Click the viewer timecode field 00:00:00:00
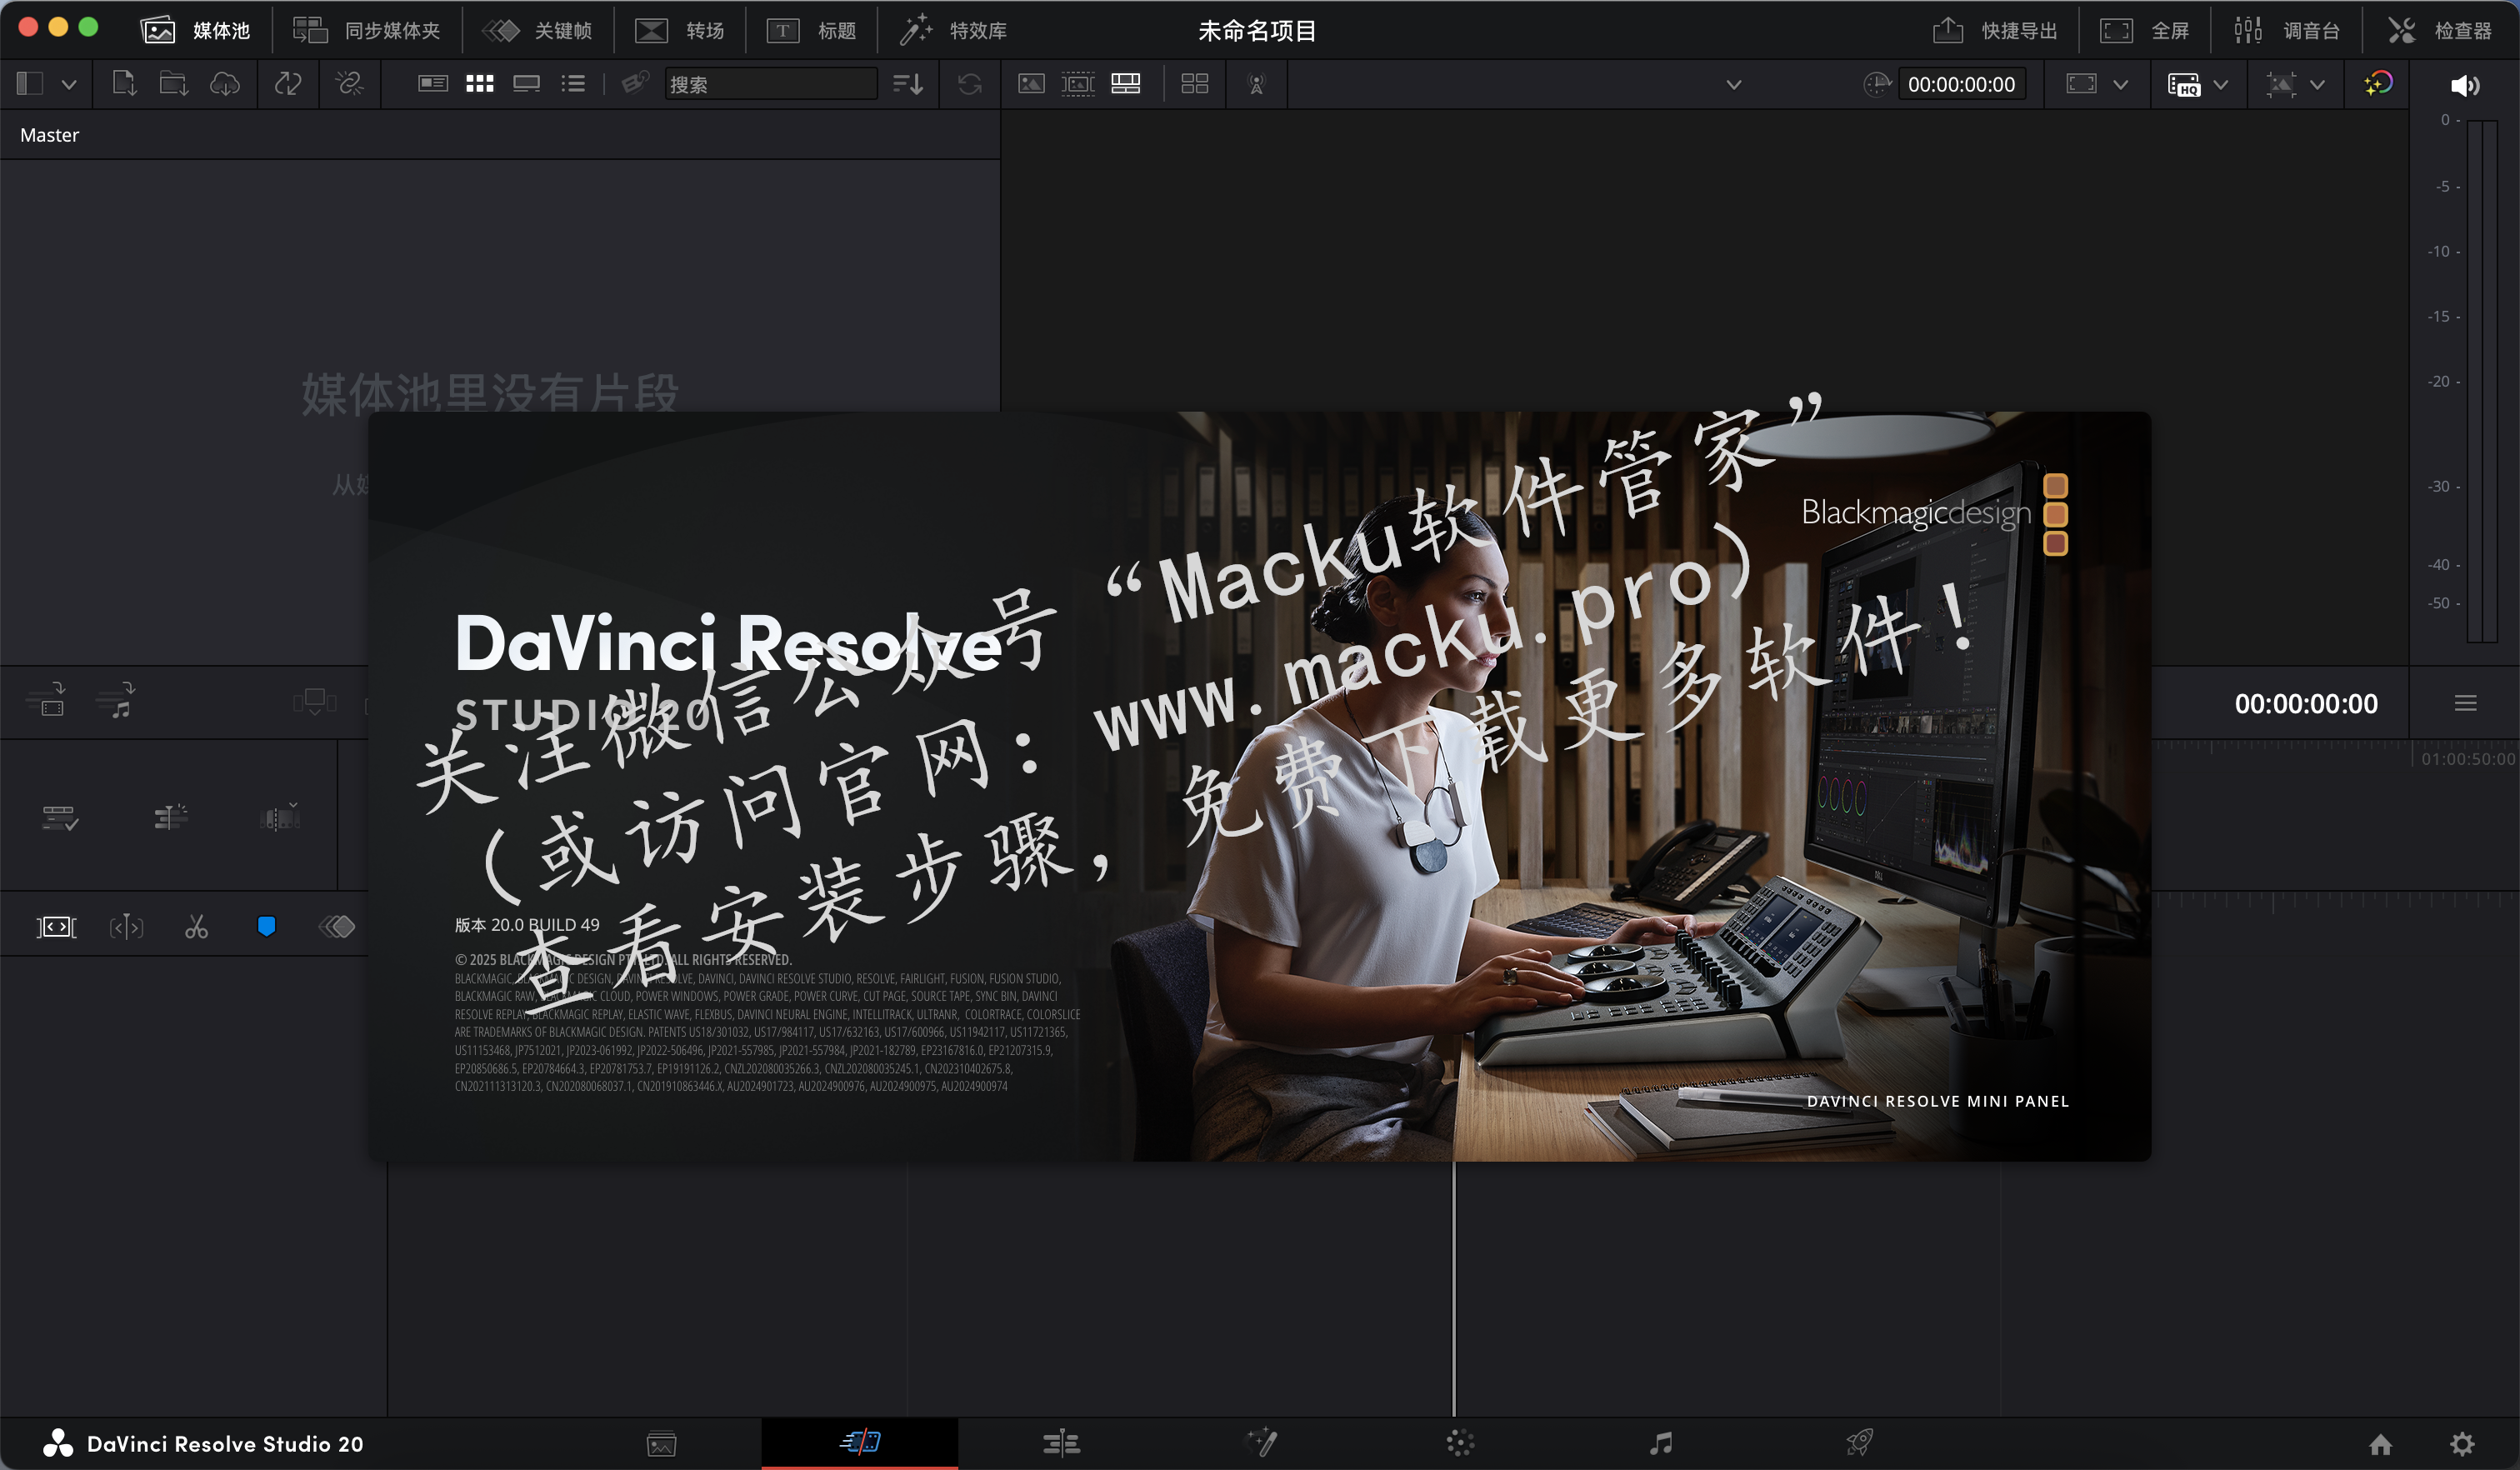 point(1961,84)
